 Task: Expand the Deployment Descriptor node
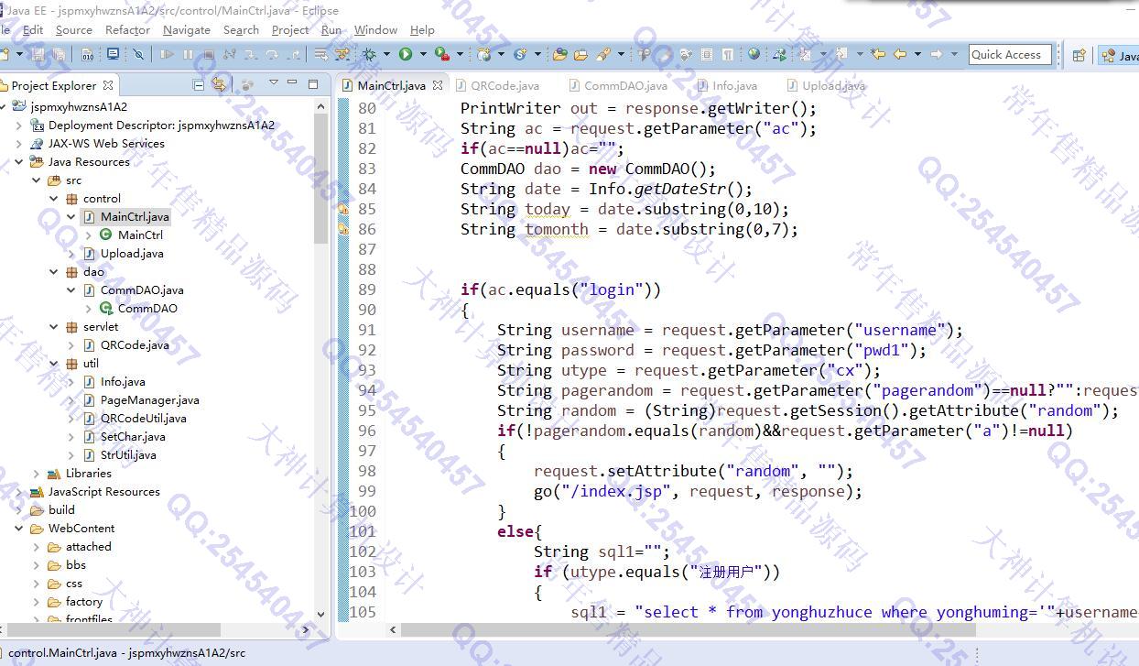pos(19,126)
